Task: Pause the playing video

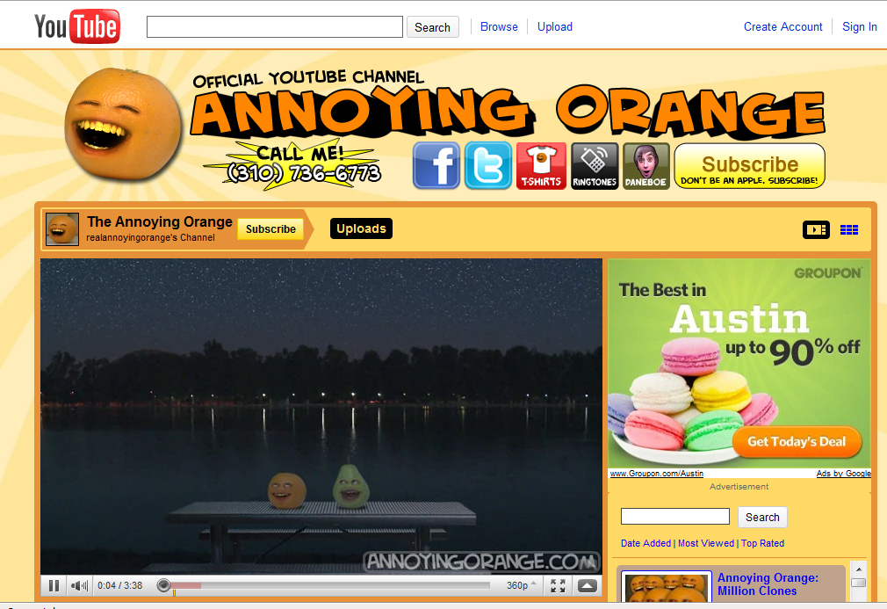Action: point(54,585)
